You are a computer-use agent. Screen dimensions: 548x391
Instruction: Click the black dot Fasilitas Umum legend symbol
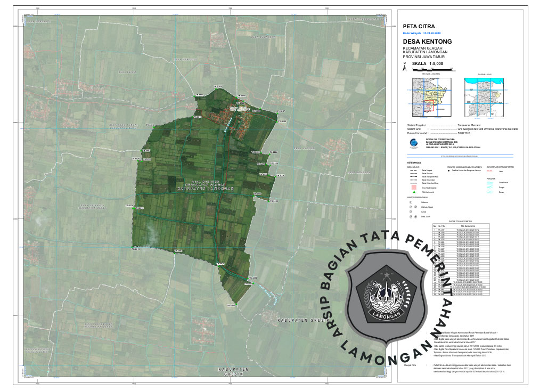click(448, 171)
